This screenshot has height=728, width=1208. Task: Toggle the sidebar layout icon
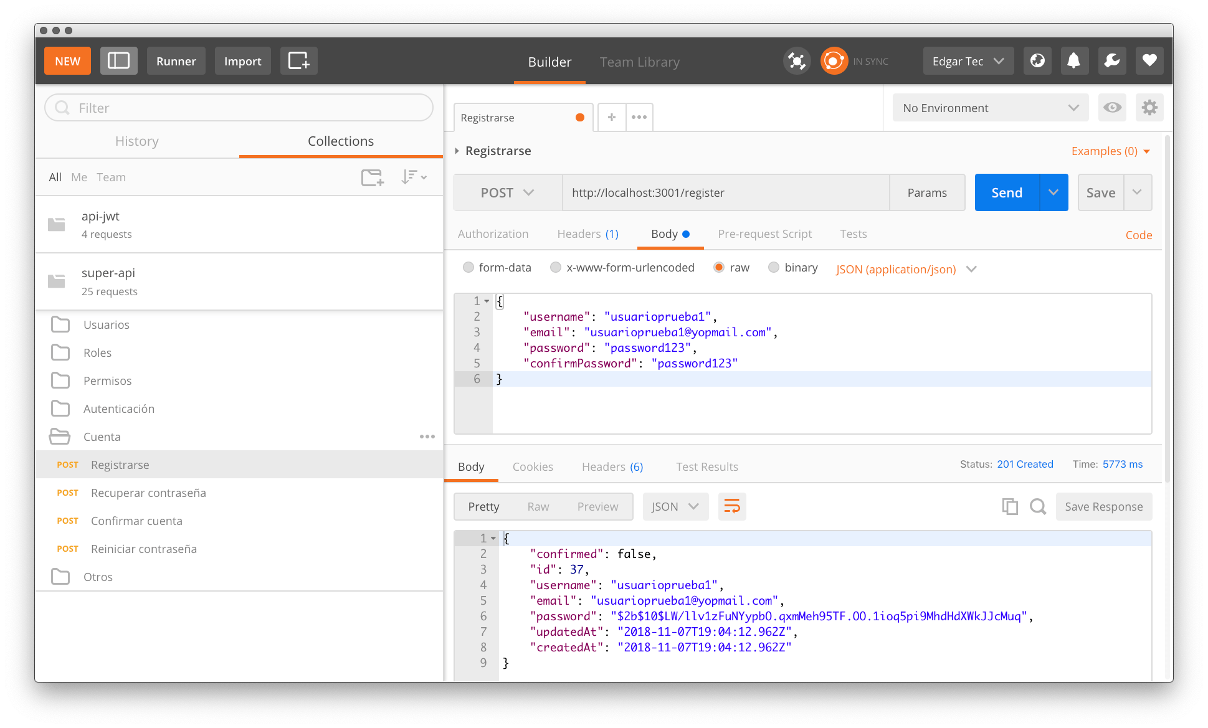point(118,61)
